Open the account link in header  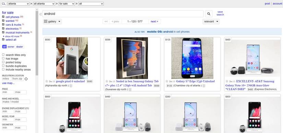pos(277,4)
